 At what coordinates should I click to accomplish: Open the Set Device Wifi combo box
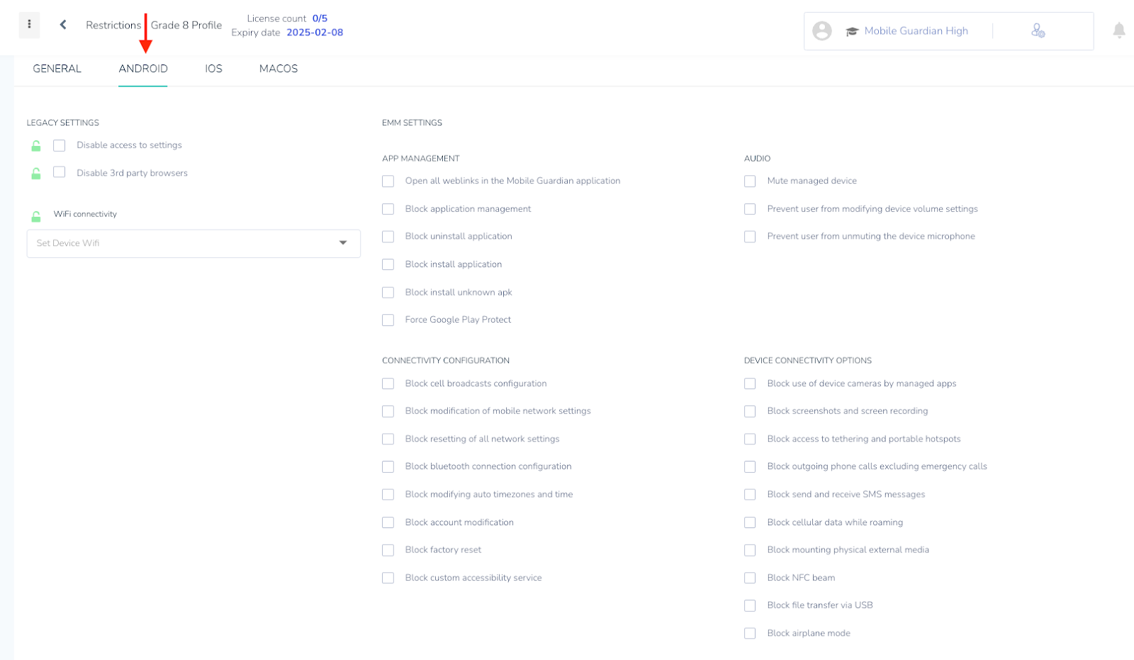[193, 243]
